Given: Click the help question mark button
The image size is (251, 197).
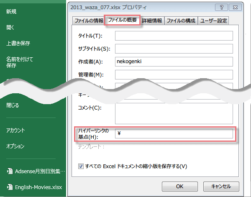Looking at the screenshot, I should 222,8.
